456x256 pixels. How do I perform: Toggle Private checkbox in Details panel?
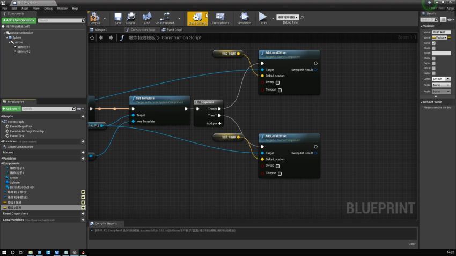click(x=433, y=68)
